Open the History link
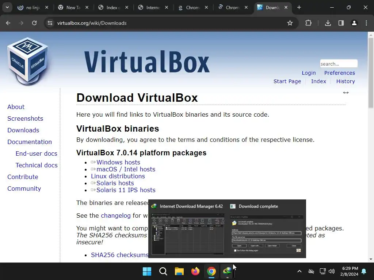 (346, 81)
